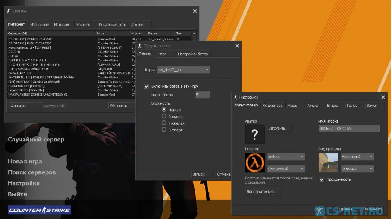
Task: Open the Карта map dropdown css_dust2_go
Action: [x=183, y=70]
